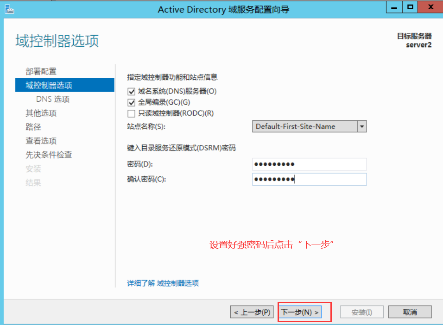Open the site name dropdown arrow

click(362, 126)
